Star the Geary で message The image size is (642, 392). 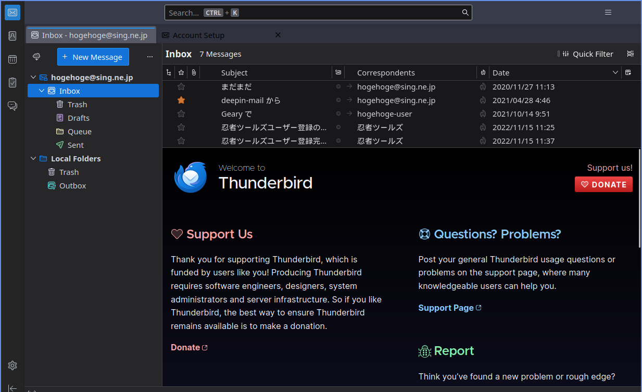click(x=181, y=114)
